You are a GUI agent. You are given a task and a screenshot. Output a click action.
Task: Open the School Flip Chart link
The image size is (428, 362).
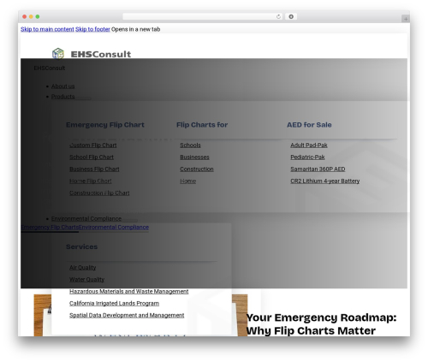tap(92, 157)
